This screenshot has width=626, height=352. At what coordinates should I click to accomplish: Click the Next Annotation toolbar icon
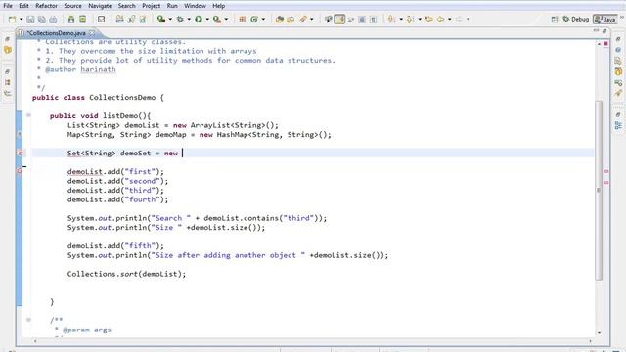tap(391, 20)
